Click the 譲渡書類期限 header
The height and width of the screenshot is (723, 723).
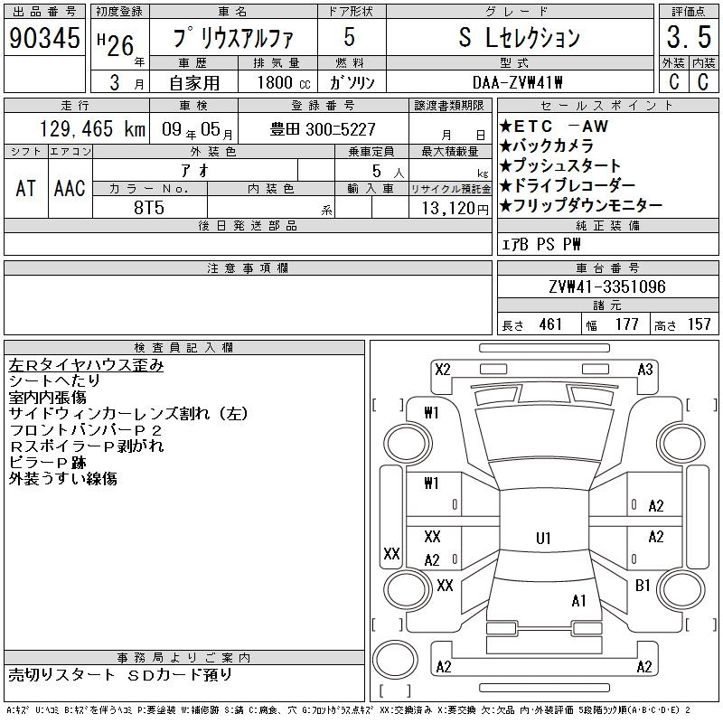tap(449, 106)
